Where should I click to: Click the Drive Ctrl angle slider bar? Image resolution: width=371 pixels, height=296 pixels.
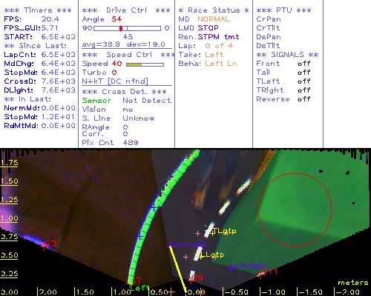pyautogui.click(x=127, y=28)
